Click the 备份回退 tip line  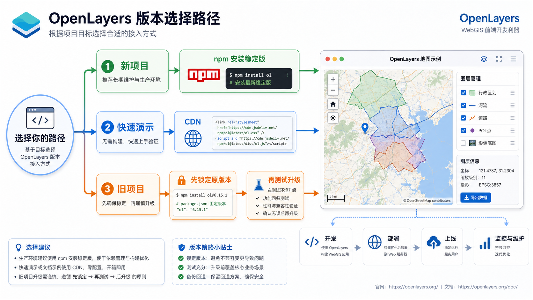pyautogui.click(x=221, y=277)
